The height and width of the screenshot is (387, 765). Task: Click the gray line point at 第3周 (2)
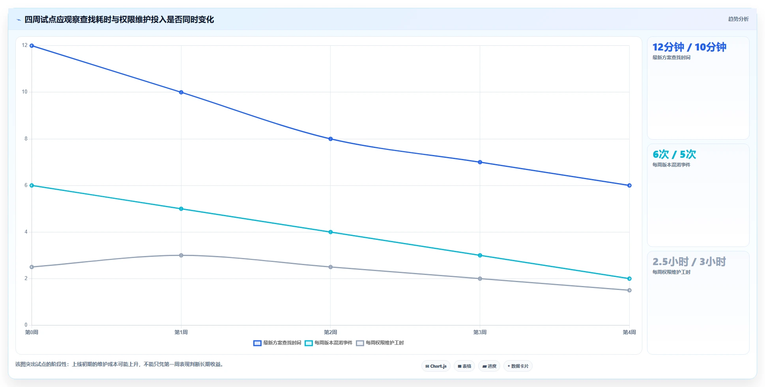(480, 279)
